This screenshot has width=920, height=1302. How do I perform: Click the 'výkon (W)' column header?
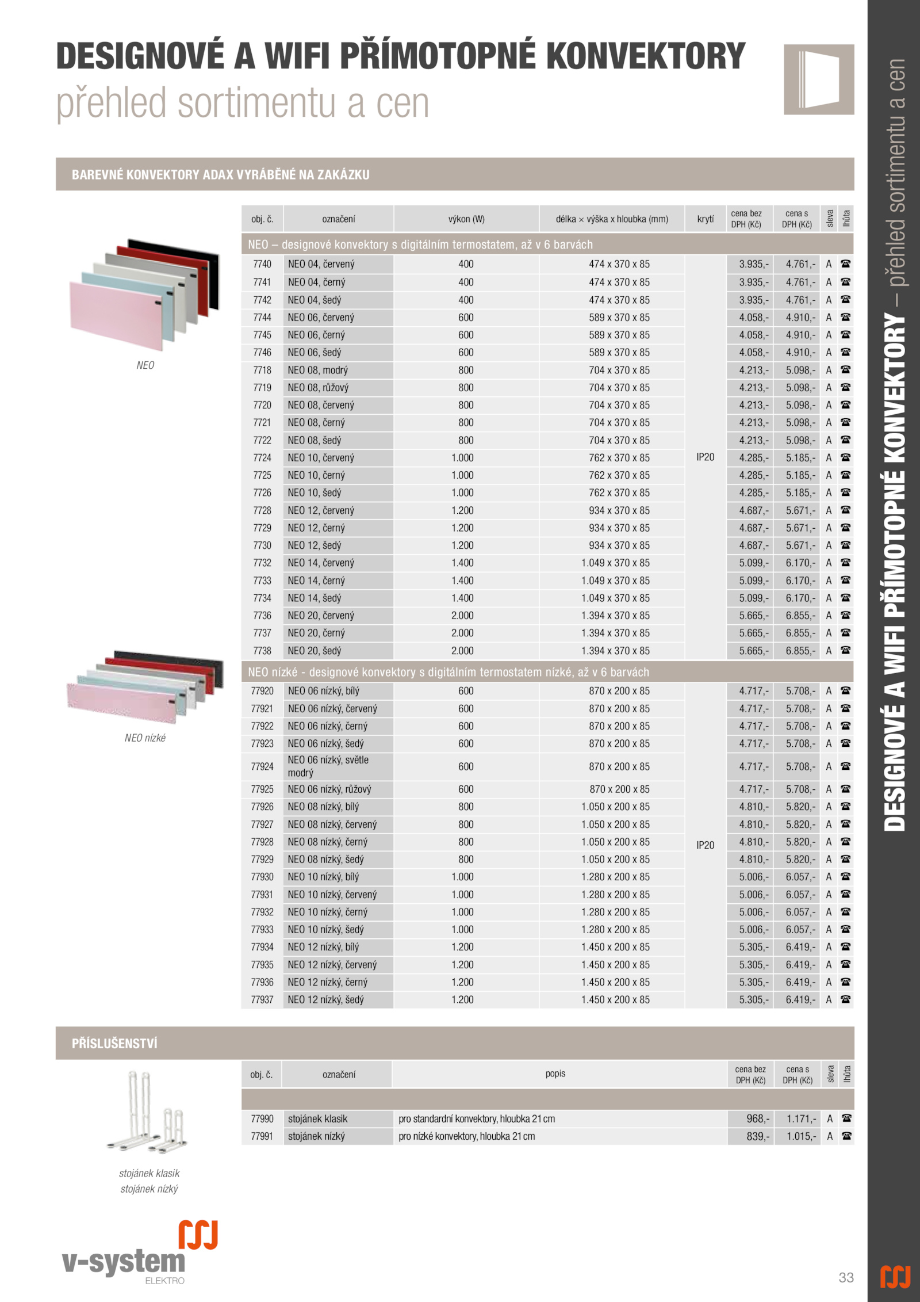click(x=466, y=219)
